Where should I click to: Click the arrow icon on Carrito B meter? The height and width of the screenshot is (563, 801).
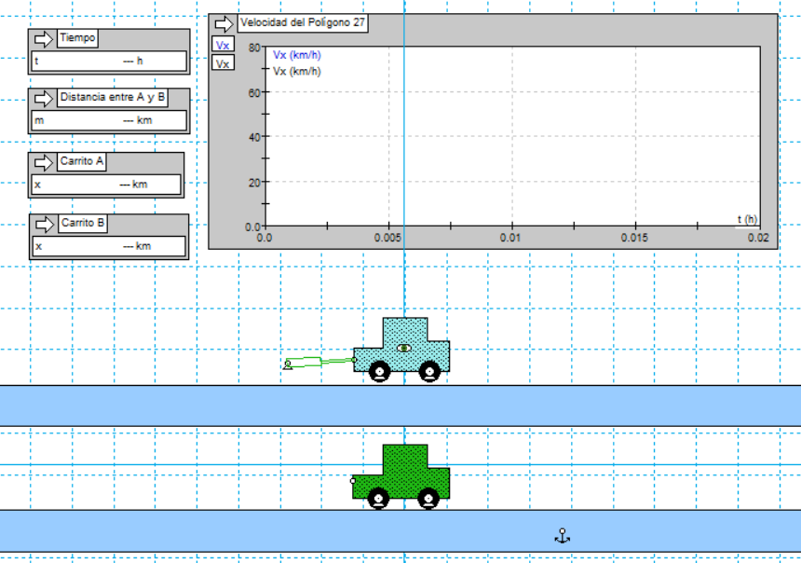click(x=44, y=224)
